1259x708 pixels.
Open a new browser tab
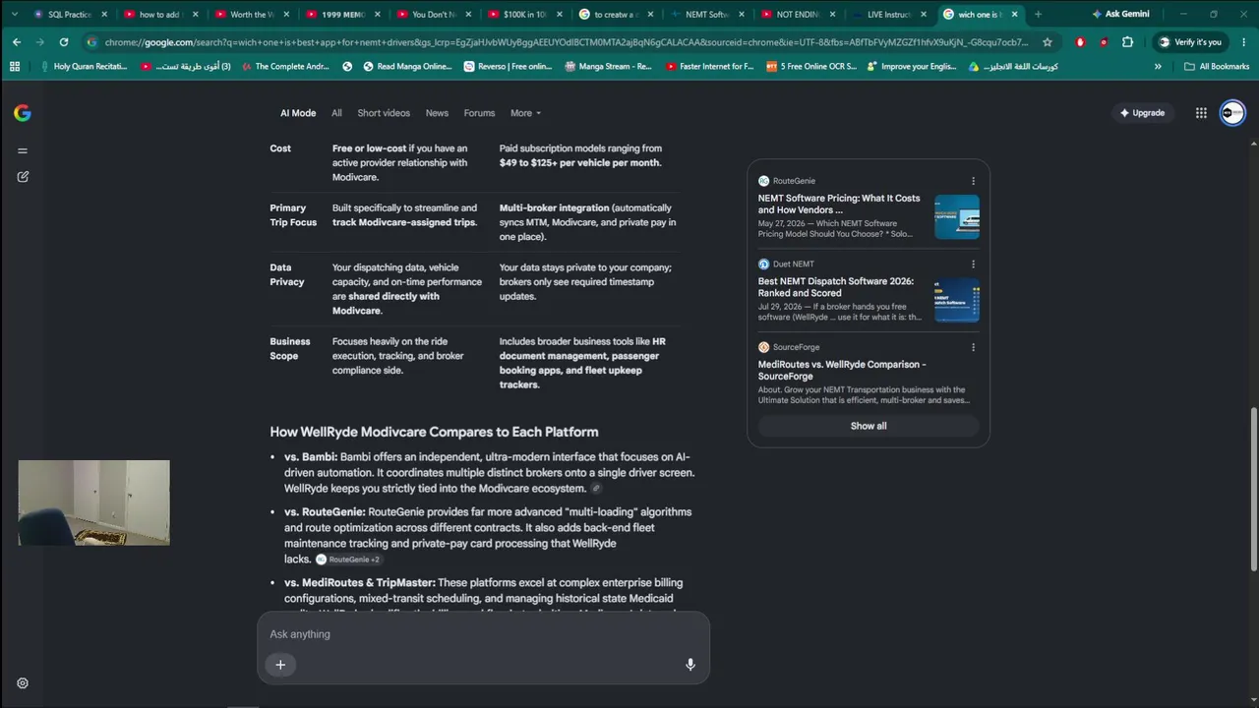[x=1038, y=14]
